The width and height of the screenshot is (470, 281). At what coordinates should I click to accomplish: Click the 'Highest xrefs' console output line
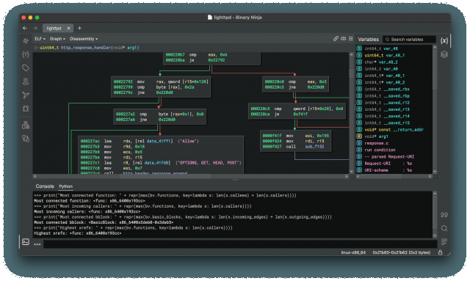(x=78, y=233)
